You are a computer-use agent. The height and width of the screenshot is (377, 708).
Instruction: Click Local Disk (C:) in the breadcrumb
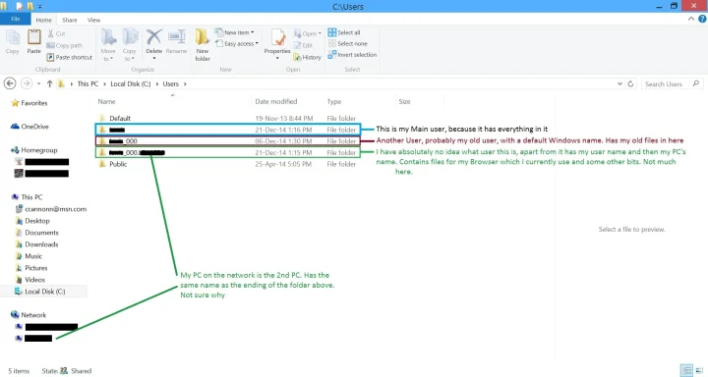(131, 83)
